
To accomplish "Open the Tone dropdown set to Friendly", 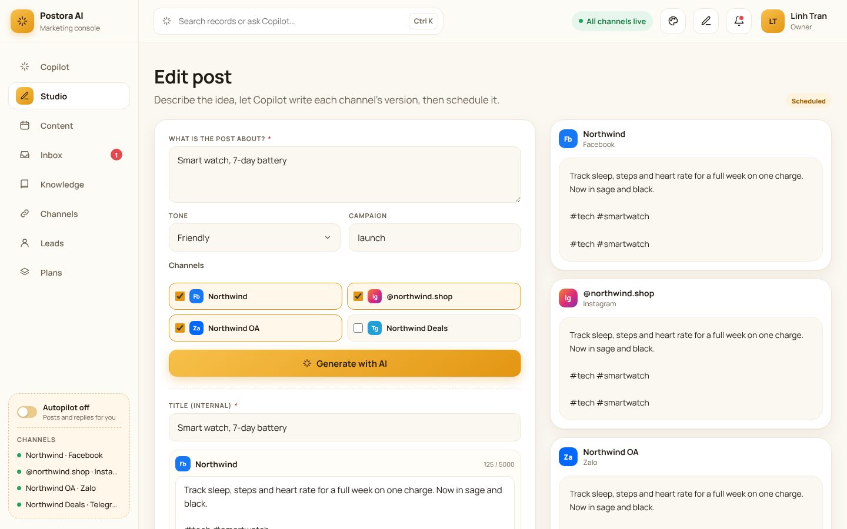I will point(255,237).
